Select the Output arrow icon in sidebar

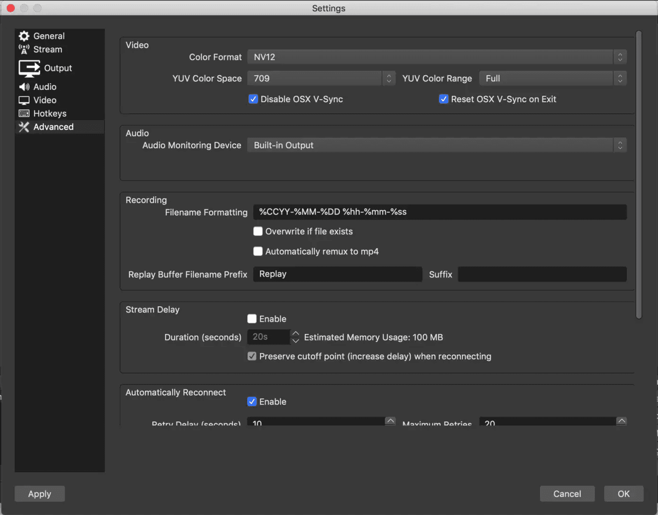[29, 68]
